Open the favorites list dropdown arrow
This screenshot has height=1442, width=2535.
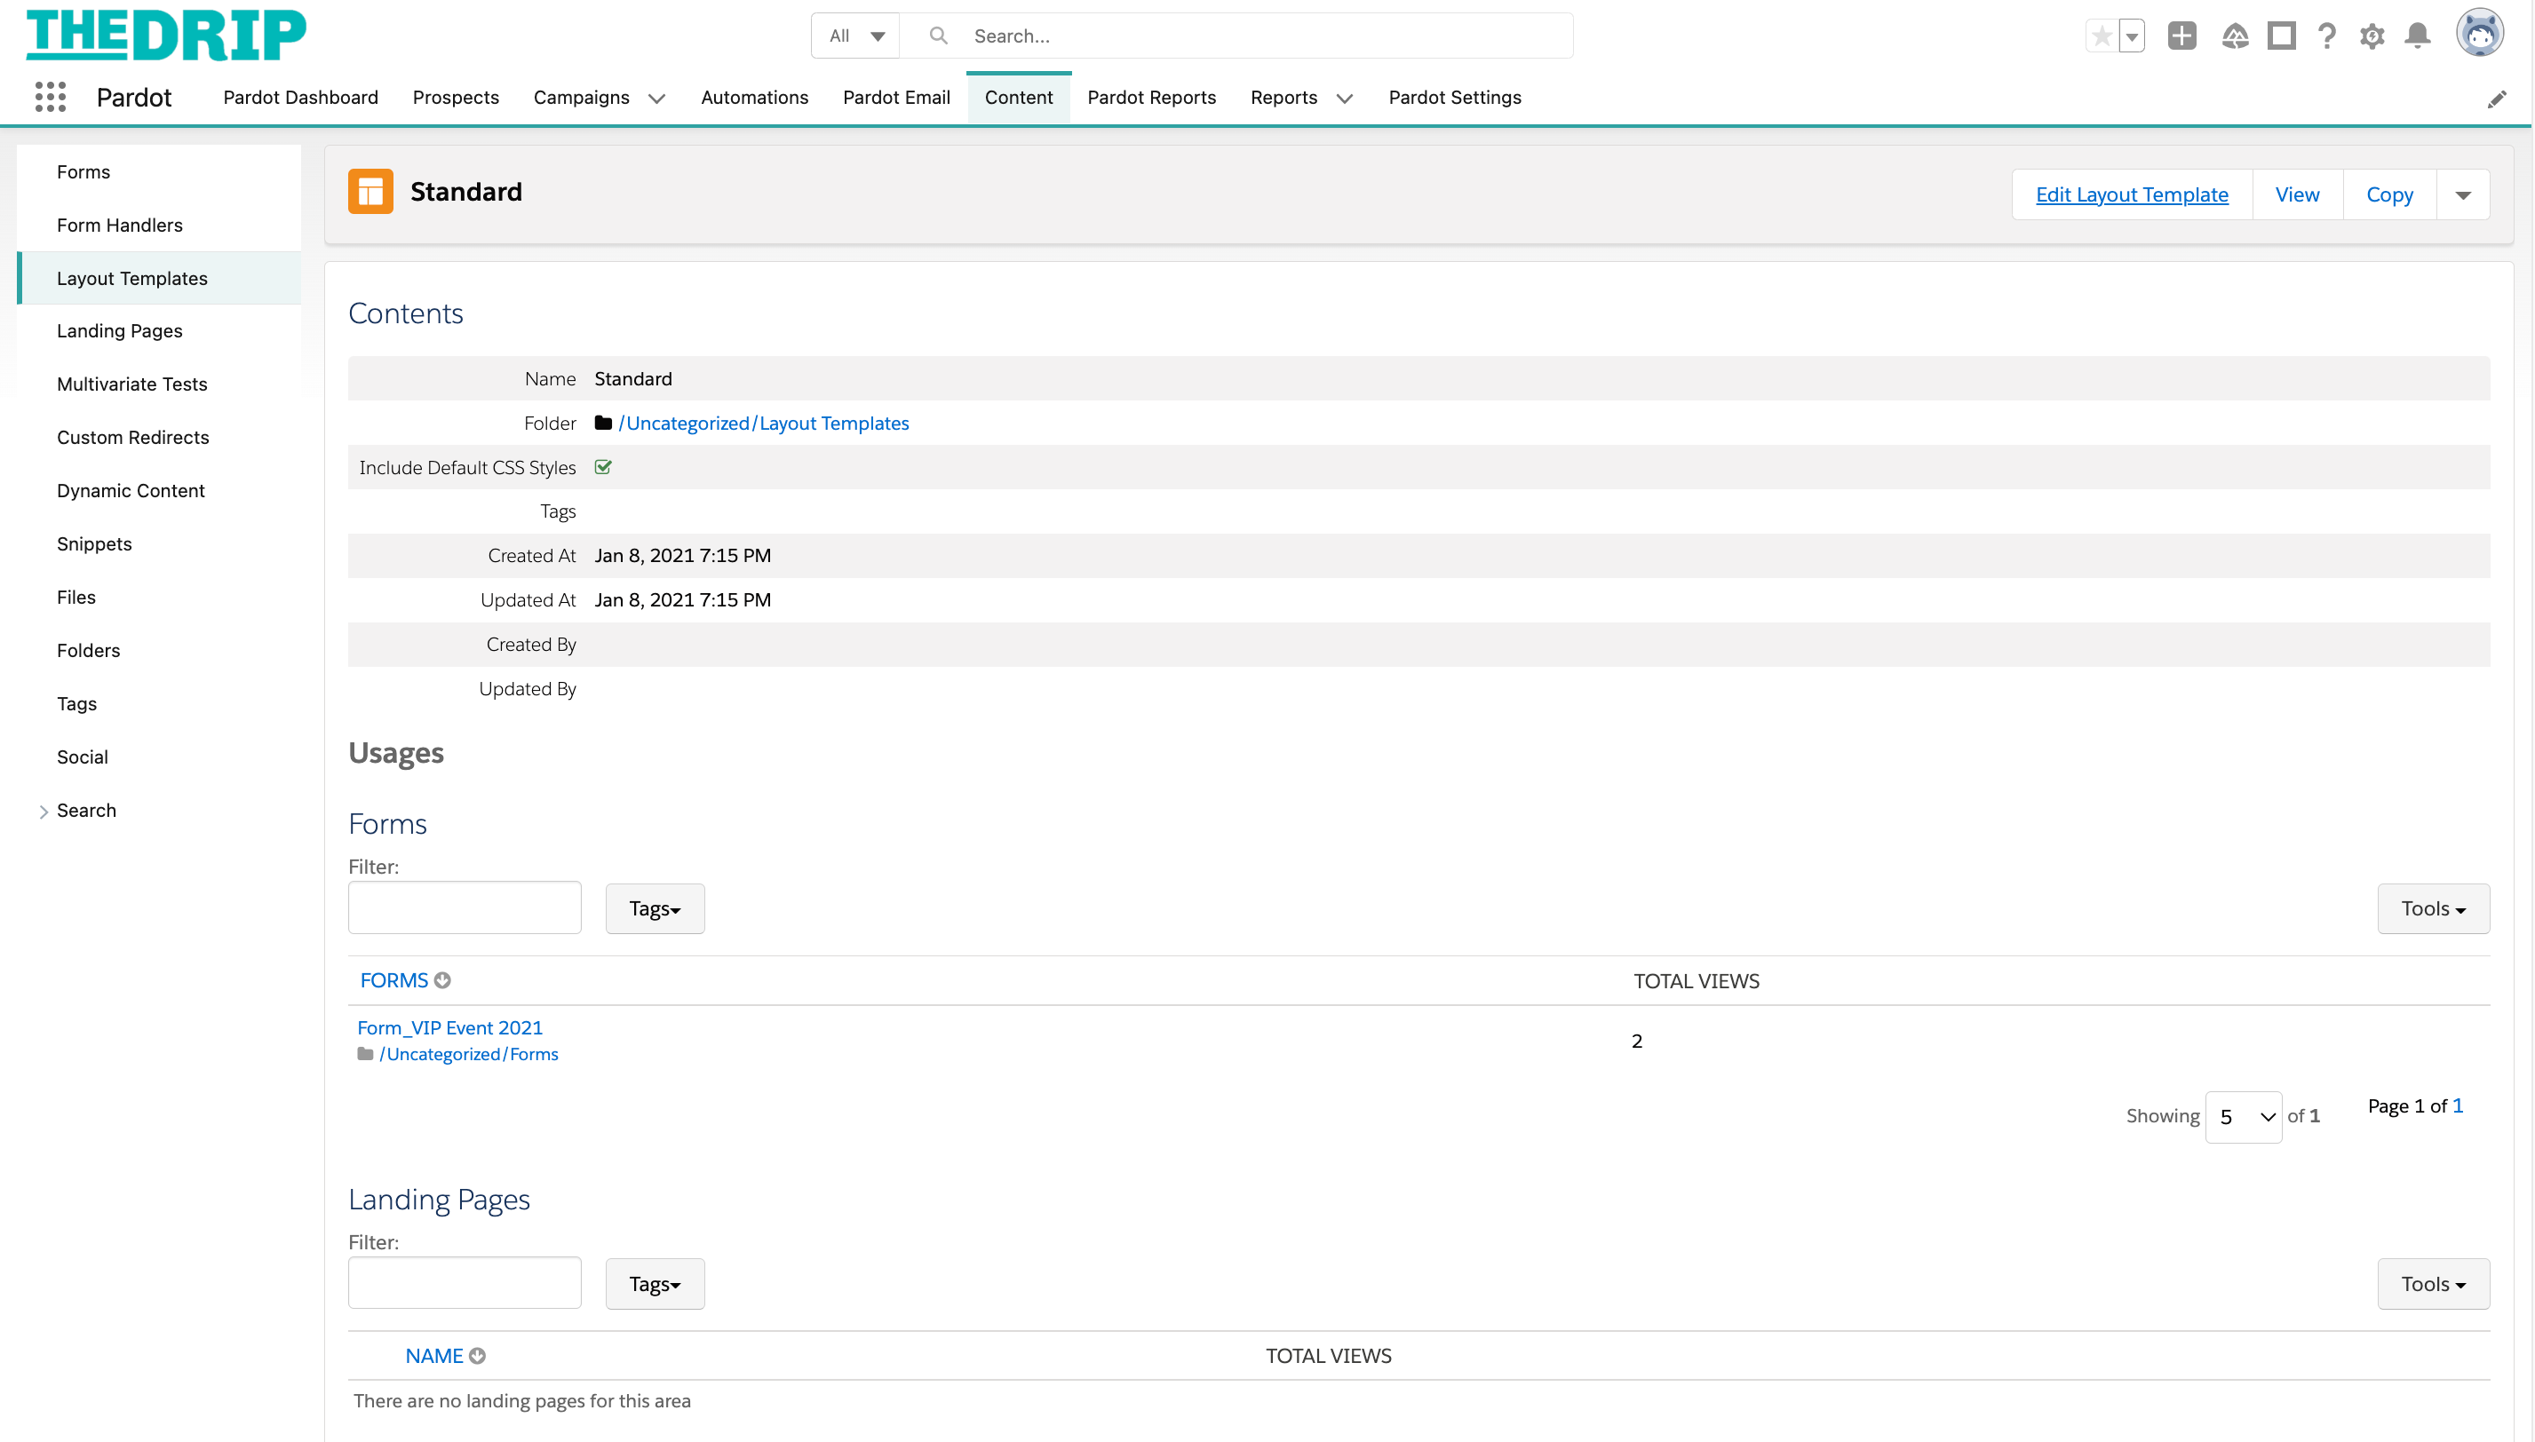pos(2132,36)
